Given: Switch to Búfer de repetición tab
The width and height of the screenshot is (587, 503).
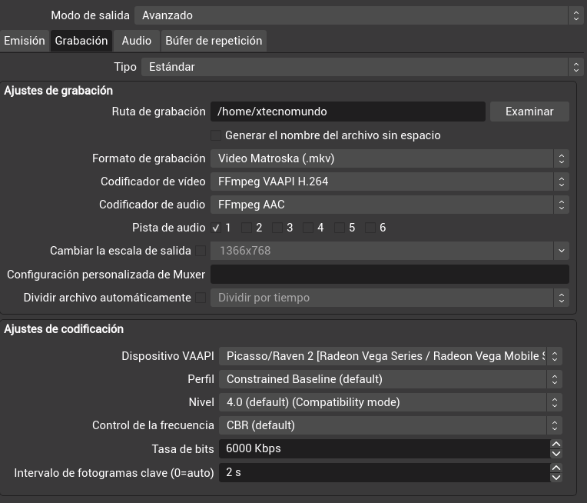Looking at the screenshot, I should pos(214,41).
